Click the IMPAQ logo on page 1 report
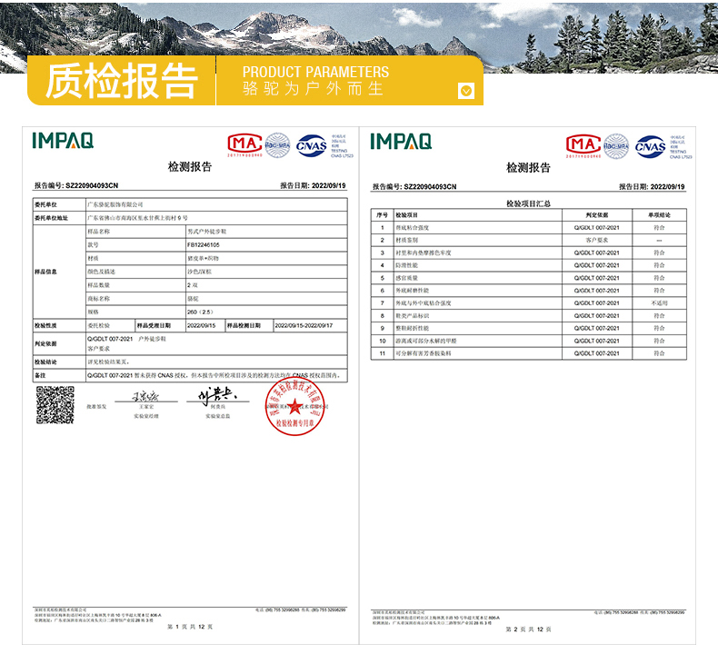This screenshot has width=718, height=654. point(63,141)
